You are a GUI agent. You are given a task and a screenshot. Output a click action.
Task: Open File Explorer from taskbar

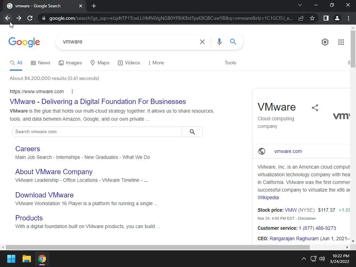click(26, 259)
